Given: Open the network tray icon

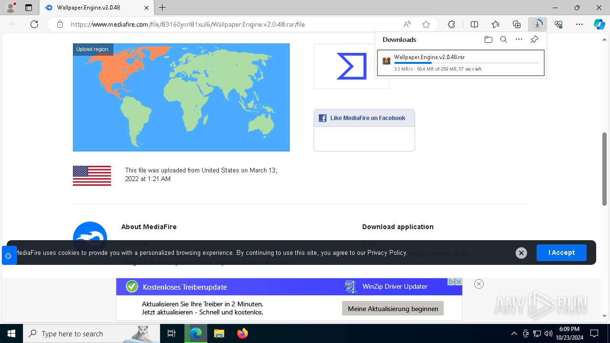Looking at the screenshot, I should pyautogui.click(x=537, y=333).
